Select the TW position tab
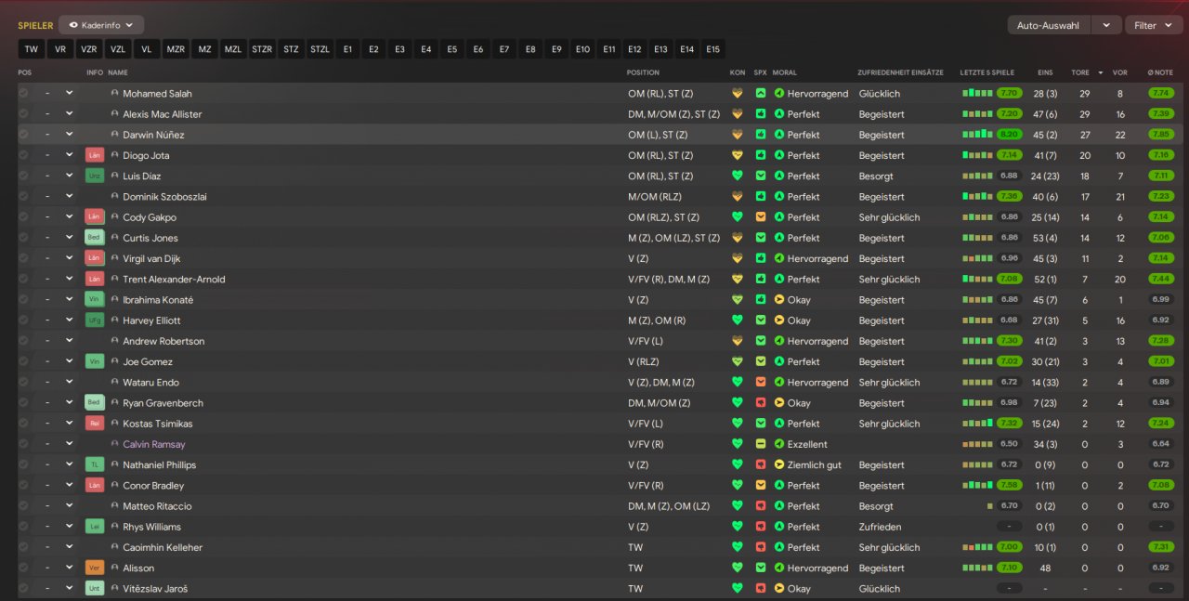 (x=31, y=49)
